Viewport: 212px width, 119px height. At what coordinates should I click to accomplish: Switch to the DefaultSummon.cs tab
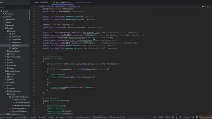click(x=40, y=2)
